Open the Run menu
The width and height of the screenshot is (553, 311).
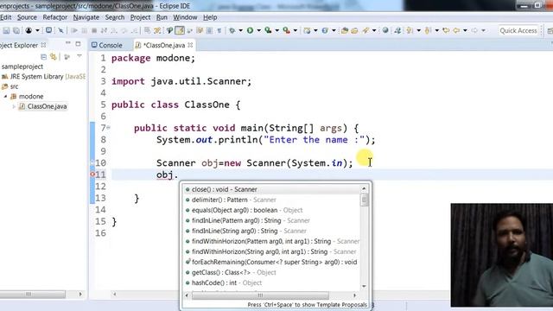coord(162,17)
